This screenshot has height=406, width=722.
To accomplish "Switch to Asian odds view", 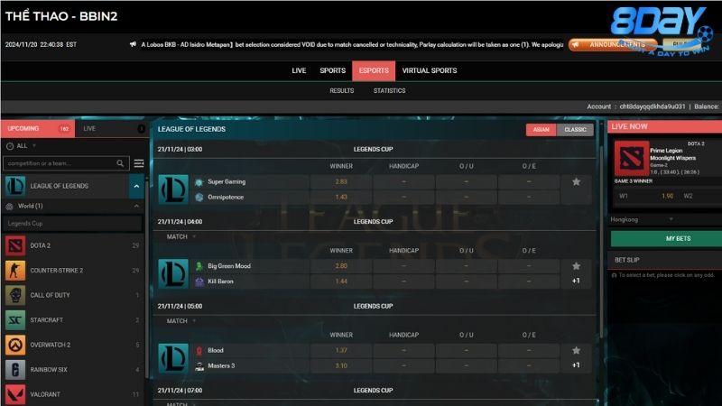I will point(541,130).
